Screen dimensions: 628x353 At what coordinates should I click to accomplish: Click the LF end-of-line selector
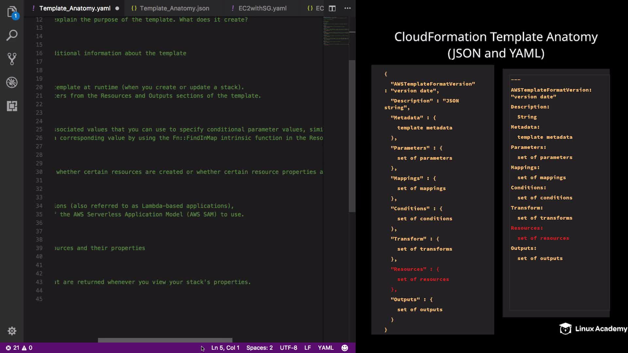tap(307, 348)
